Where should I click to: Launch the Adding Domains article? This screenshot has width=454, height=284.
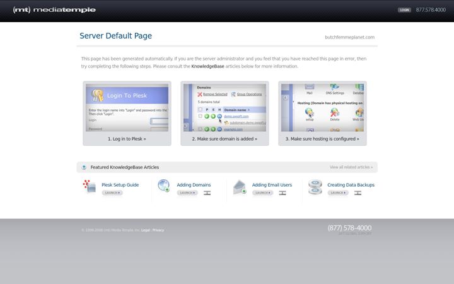coord(187,192)
